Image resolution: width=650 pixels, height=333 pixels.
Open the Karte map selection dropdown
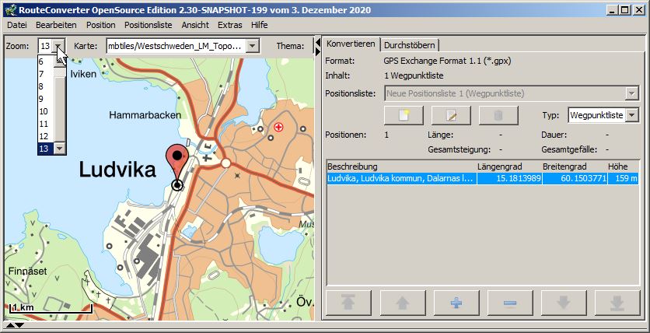pos(252,46)
